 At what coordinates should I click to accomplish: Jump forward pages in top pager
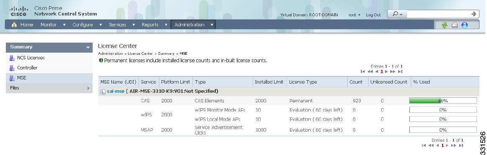click(393, 71)
